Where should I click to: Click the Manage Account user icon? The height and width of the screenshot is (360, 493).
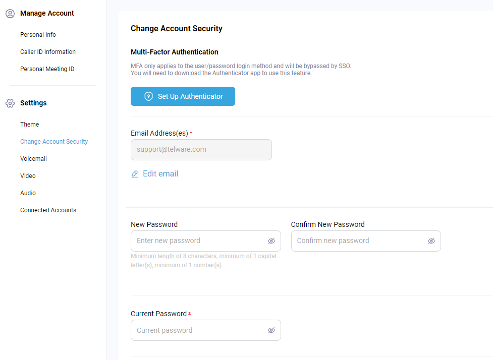click(x=10, y=14)
